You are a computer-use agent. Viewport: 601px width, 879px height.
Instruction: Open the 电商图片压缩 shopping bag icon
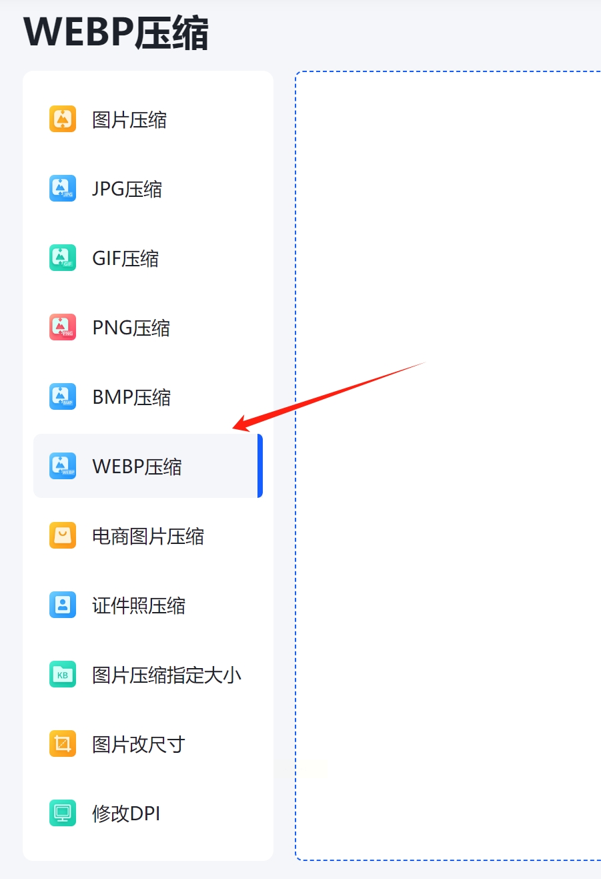click(63, 536)
